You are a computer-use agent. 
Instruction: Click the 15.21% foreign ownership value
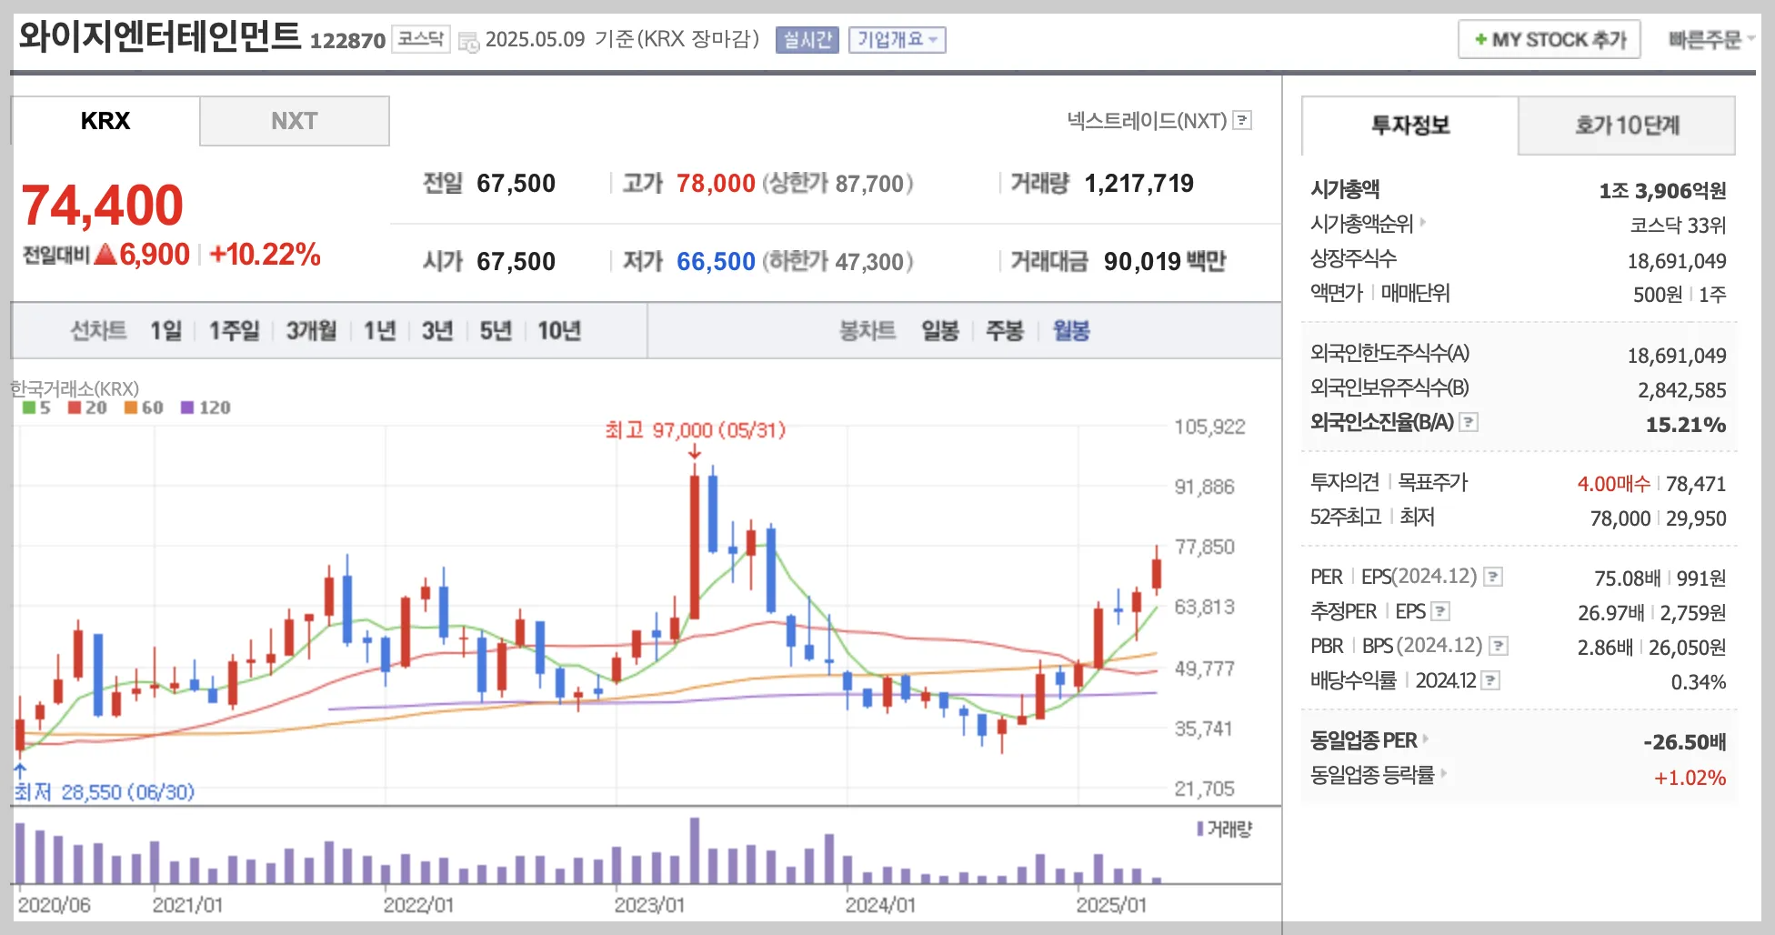click(x=1686, y=425)
